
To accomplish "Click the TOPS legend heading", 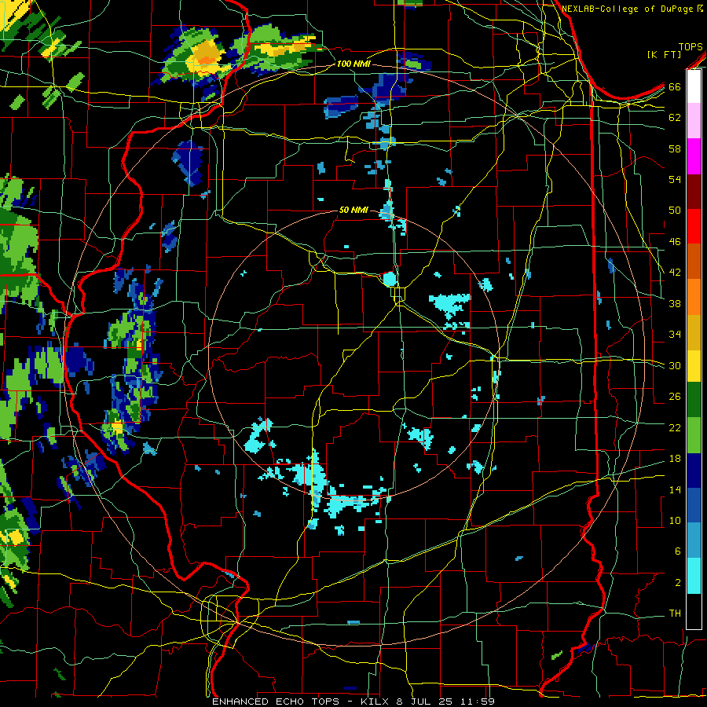I will coord(691,46).
